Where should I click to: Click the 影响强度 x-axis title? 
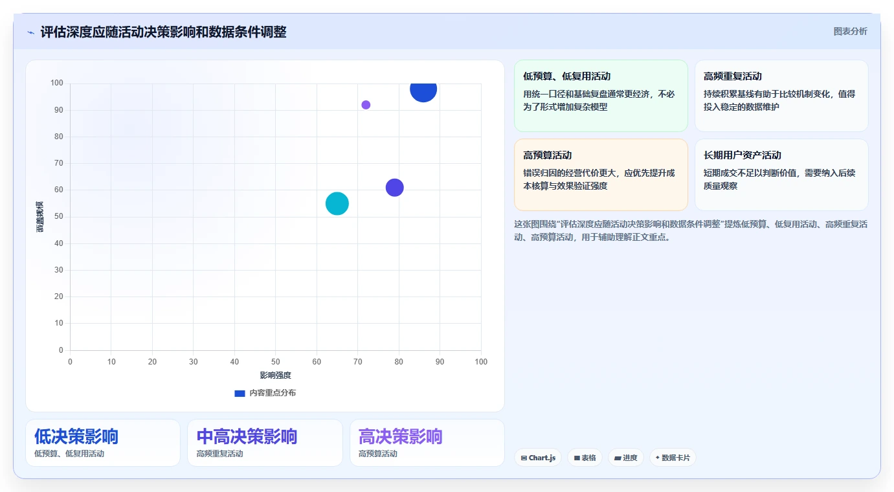tap(276, 375)
